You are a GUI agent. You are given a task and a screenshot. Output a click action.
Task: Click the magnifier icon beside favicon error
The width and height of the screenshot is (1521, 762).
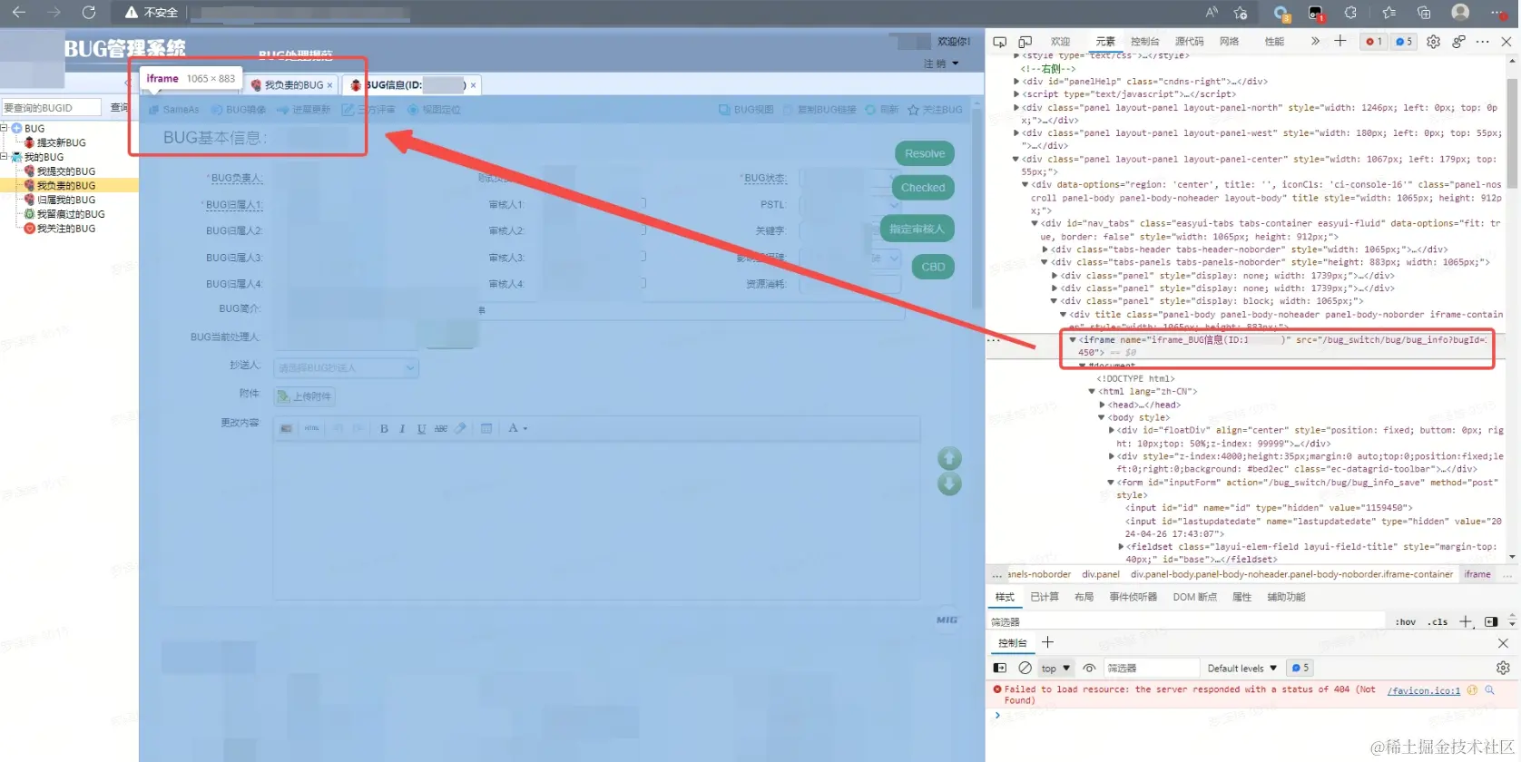click(1489, 690)
